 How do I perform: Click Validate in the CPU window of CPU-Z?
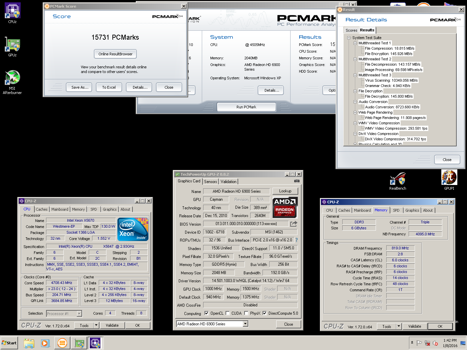pos(112,325)
